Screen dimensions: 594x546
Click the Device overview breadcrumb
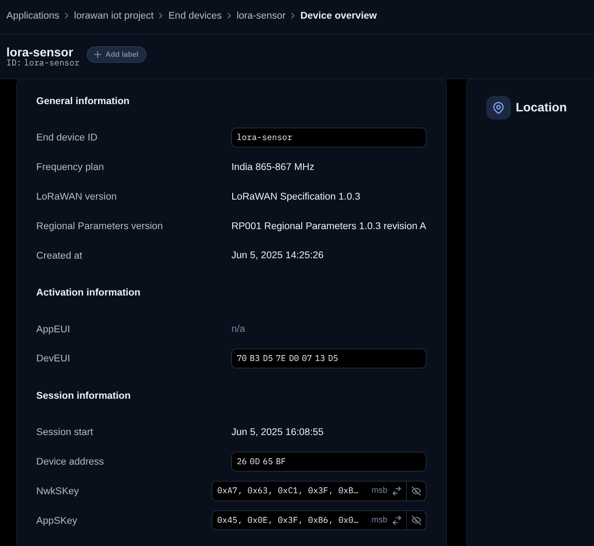click(x=339, y=15)
